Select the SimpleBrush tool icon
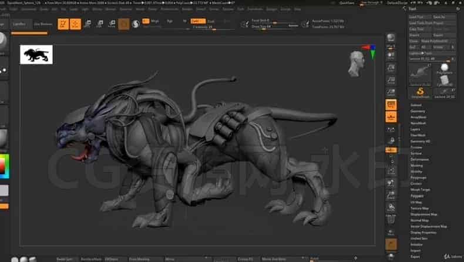The height and width of the screenshot is (262, 464). [420, 92]
